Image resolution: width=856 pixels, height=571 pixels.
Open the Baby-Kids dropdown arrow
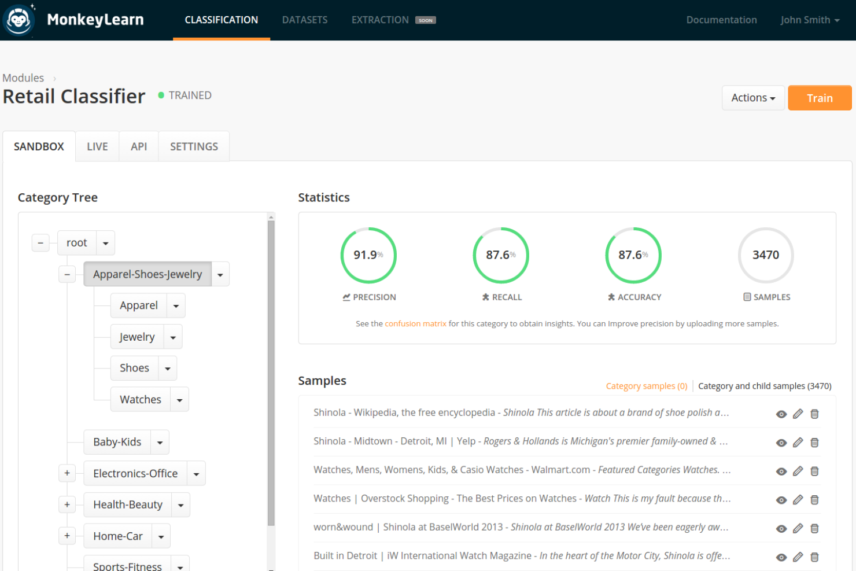tap(160, 442)
